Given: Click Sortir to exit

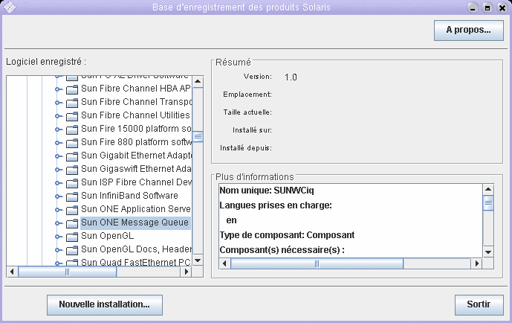Looking at the screenshot, I should pyautogui.click(x=479, y=305).
